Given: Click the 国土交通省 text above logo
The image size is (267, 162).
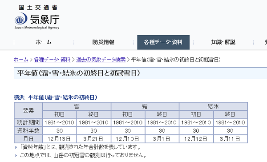Looking at the screenshot, I should (x=38, y=8).
